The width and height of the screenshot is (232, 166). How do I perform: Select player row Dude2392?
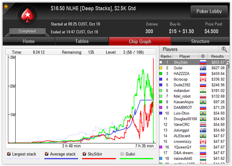(x=193, y=85)
